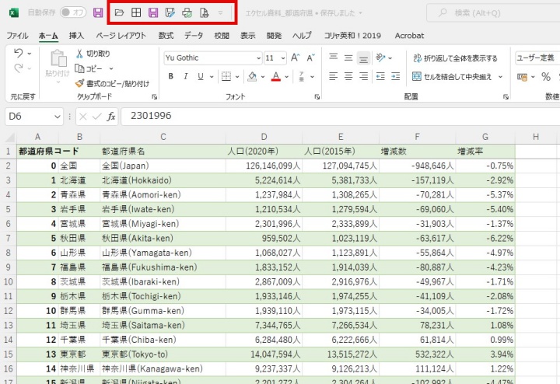Click the コピー (Copy) button
The width and height of the screenshot is (560, 384).
point(89,68)
